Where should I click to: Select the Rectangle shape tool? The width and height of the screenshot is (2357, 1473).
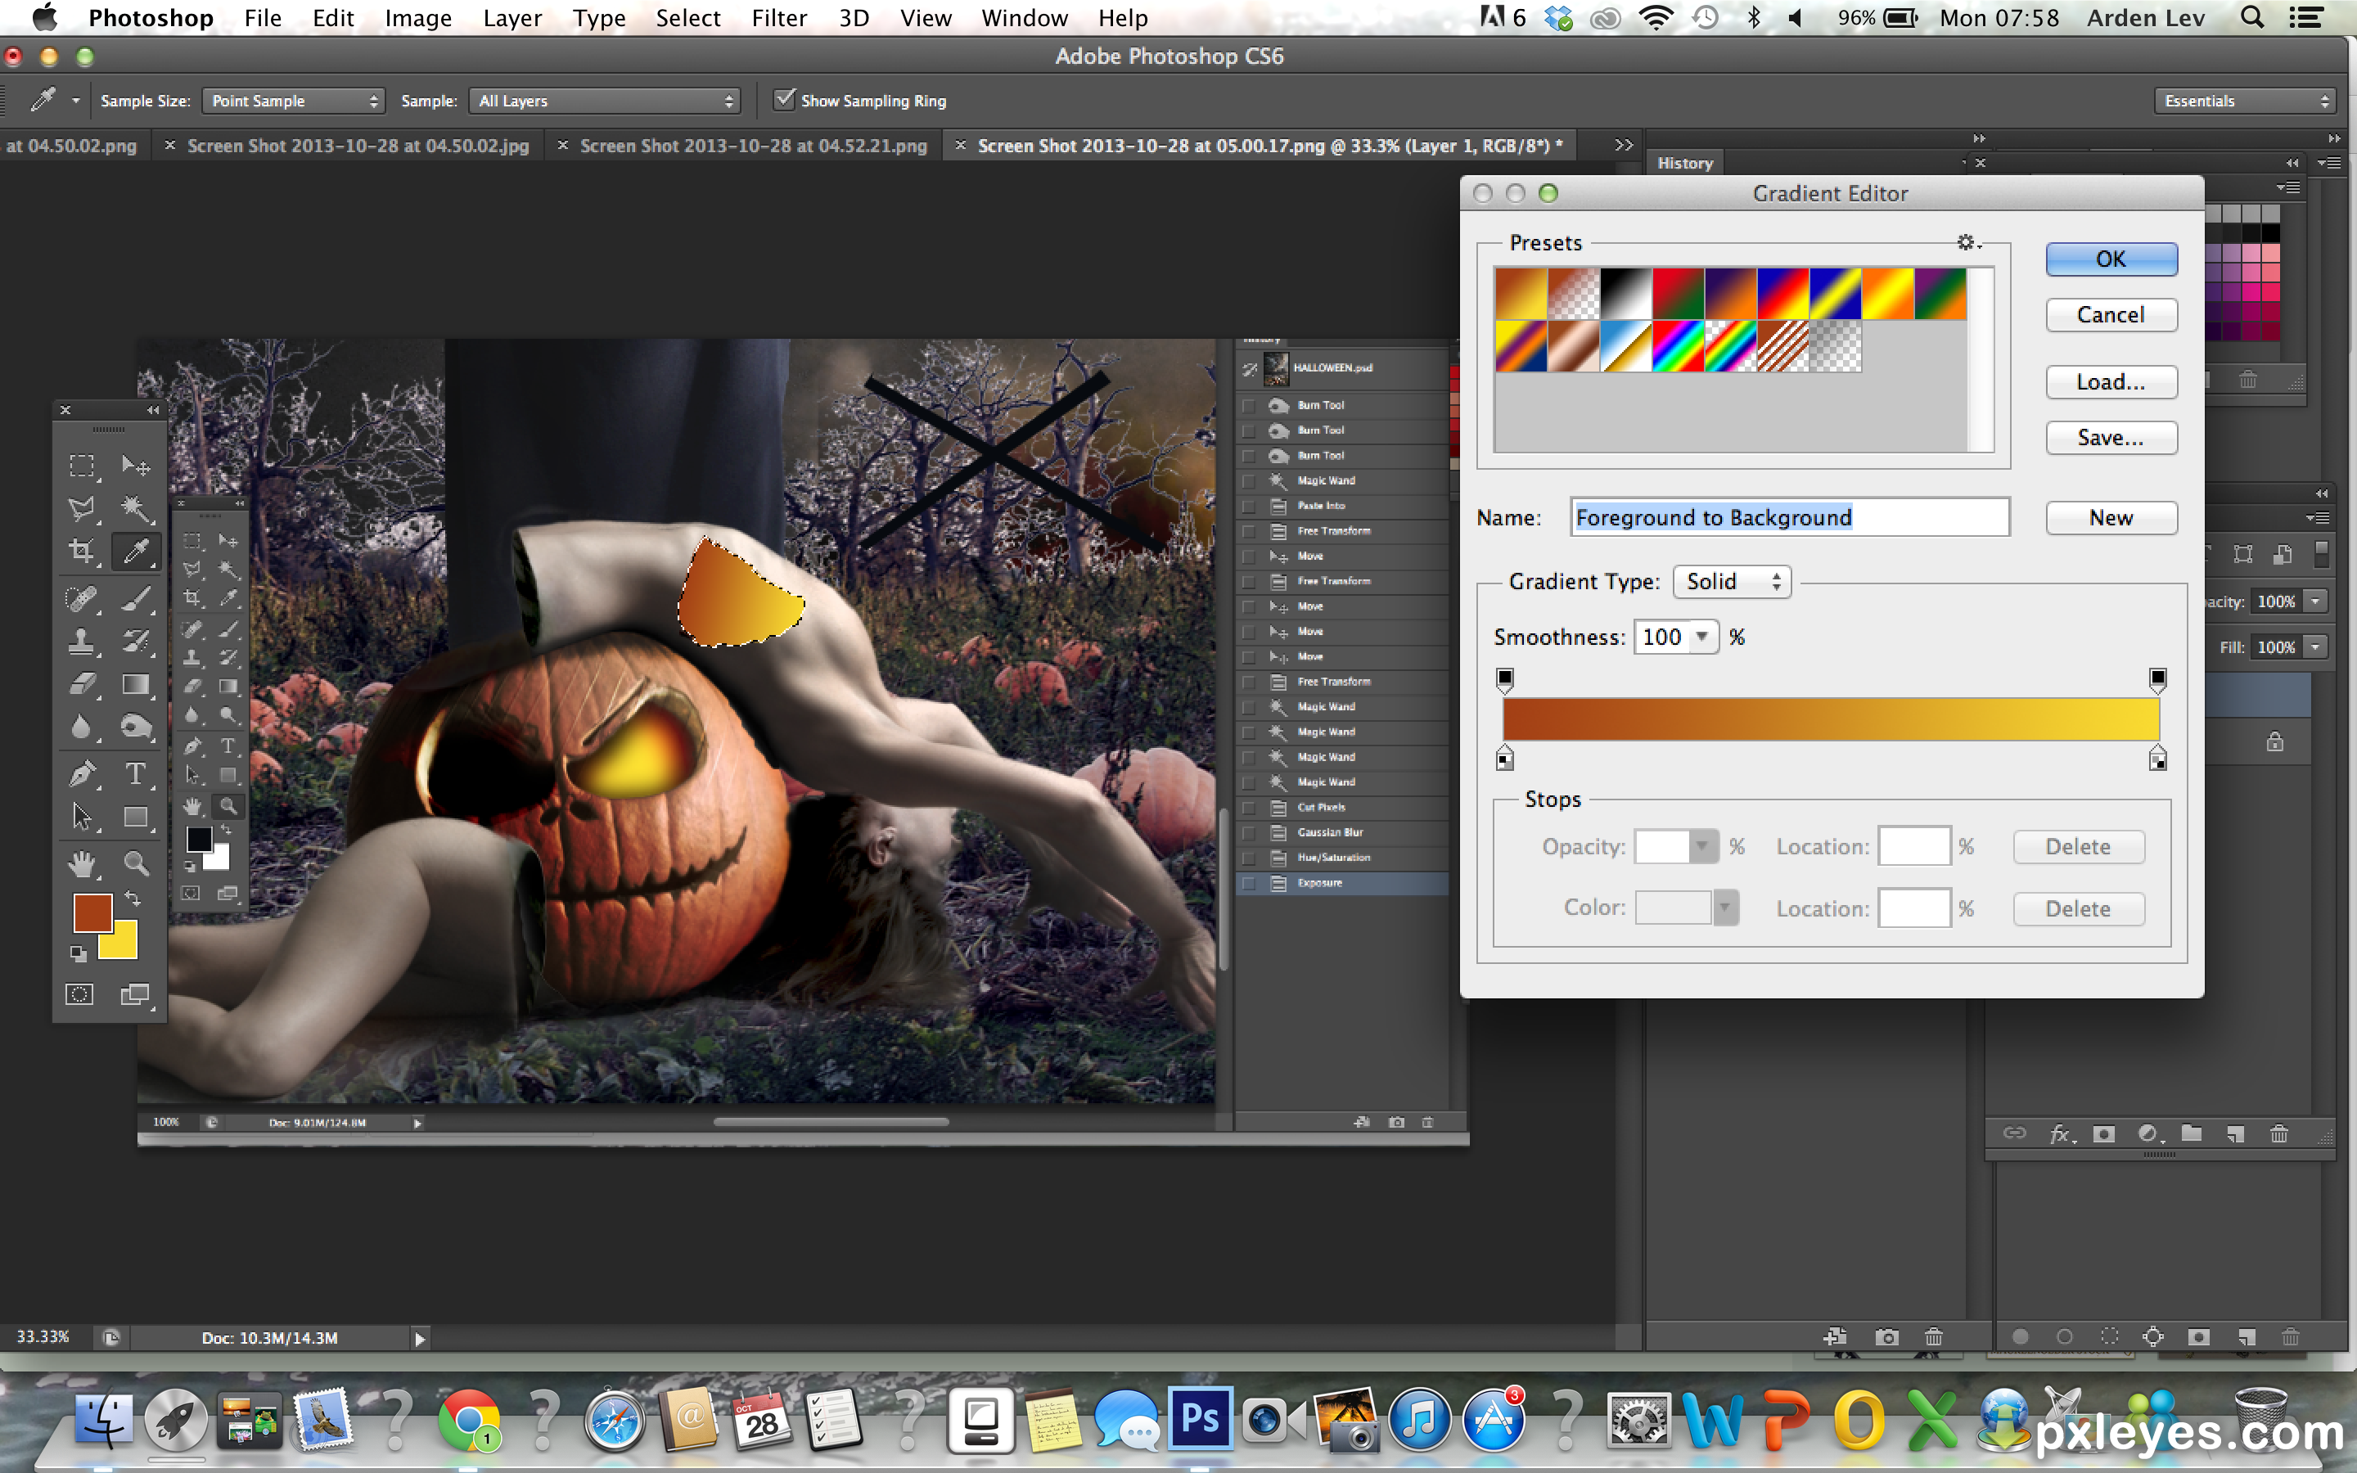click(x=135, y=817)
